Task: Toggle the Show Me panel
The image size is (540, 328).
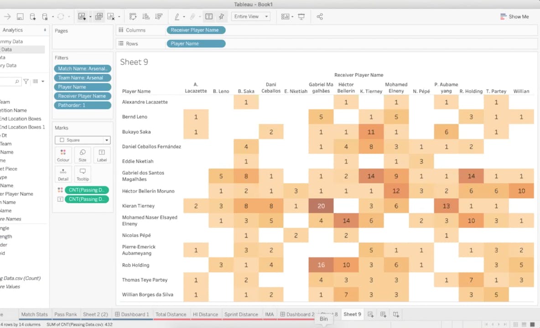Action: click(x=514, y=16)
